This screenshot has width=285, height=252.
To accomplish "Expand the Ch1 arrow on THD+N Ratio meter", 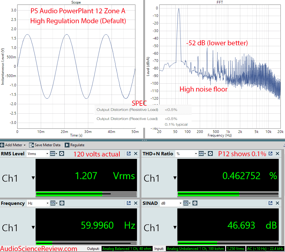I will click(x=175, y=178).
